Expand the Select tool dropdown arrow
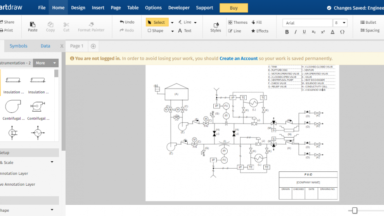The width and height of the screenshot is (384, 216). point(172,23)
